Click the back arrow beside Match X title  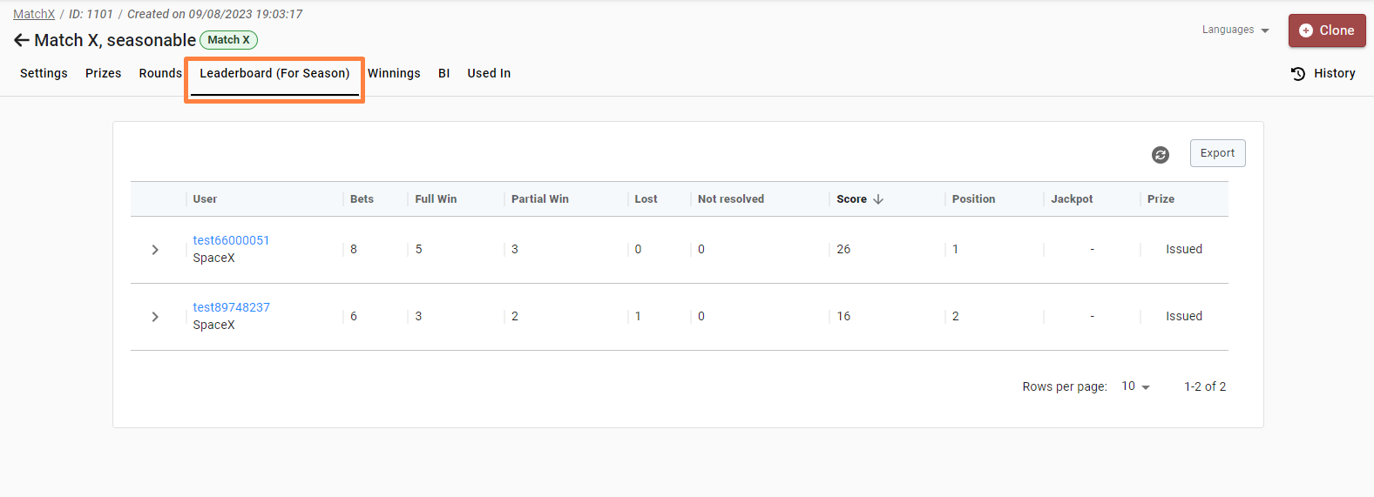coord(21,41)
